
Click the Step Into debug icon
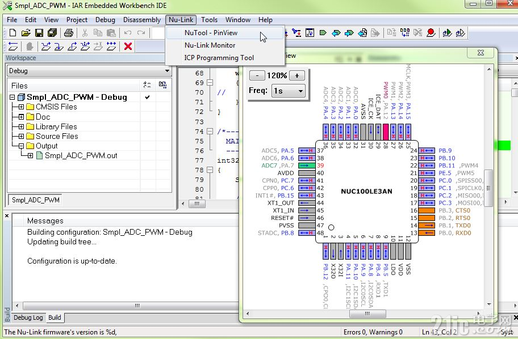click(x=59, y=46)
